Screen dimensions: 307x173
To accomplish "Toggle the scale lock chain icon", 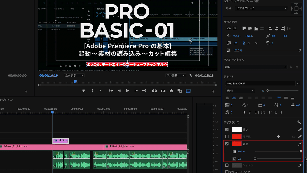I will pyautogui.click(x=244, y=43).
